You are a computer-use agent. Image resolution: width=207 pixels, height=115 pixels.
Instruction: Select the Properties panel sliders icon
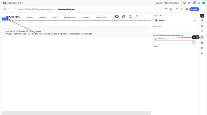(202, 16)
